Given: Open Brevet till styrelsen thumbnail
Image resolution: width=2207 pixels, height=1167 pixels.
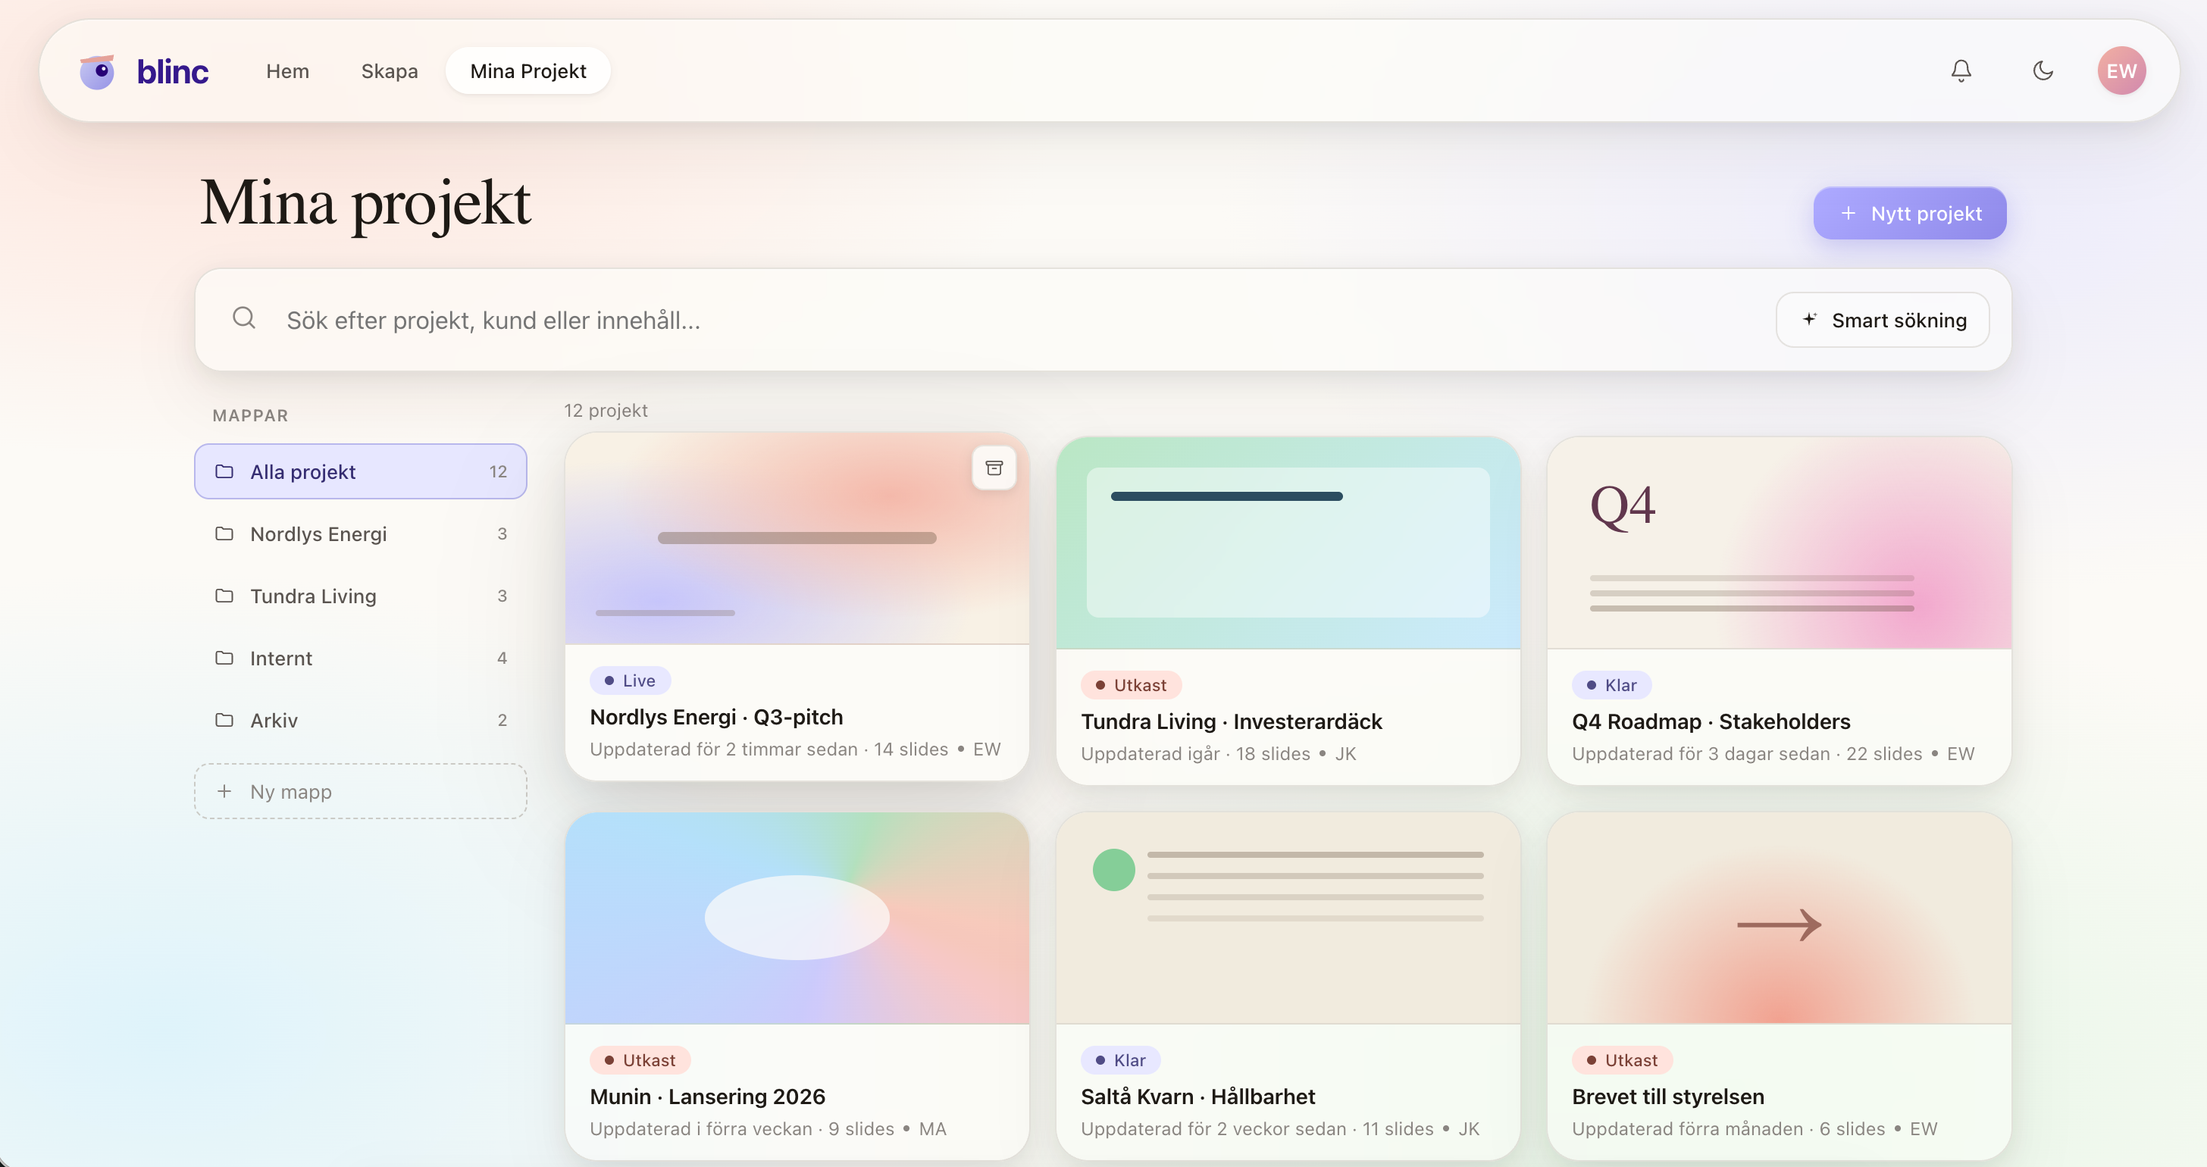Looking at the screenshot, I should coord(1779,918).
